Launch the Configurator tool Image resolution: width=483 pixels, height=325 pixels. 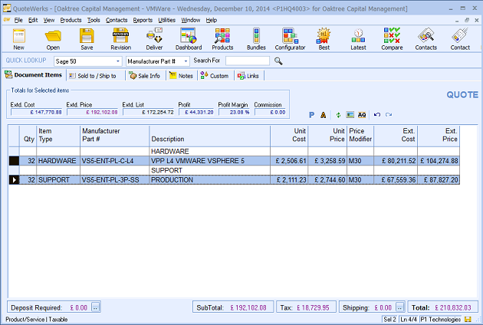(290, 39)
